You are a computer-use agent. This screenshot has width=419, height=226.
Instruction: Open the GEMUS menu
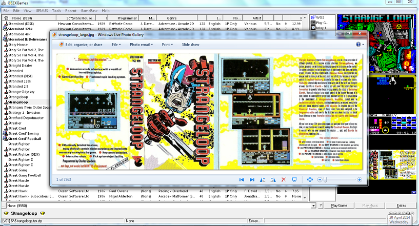[x=42, y=11]
